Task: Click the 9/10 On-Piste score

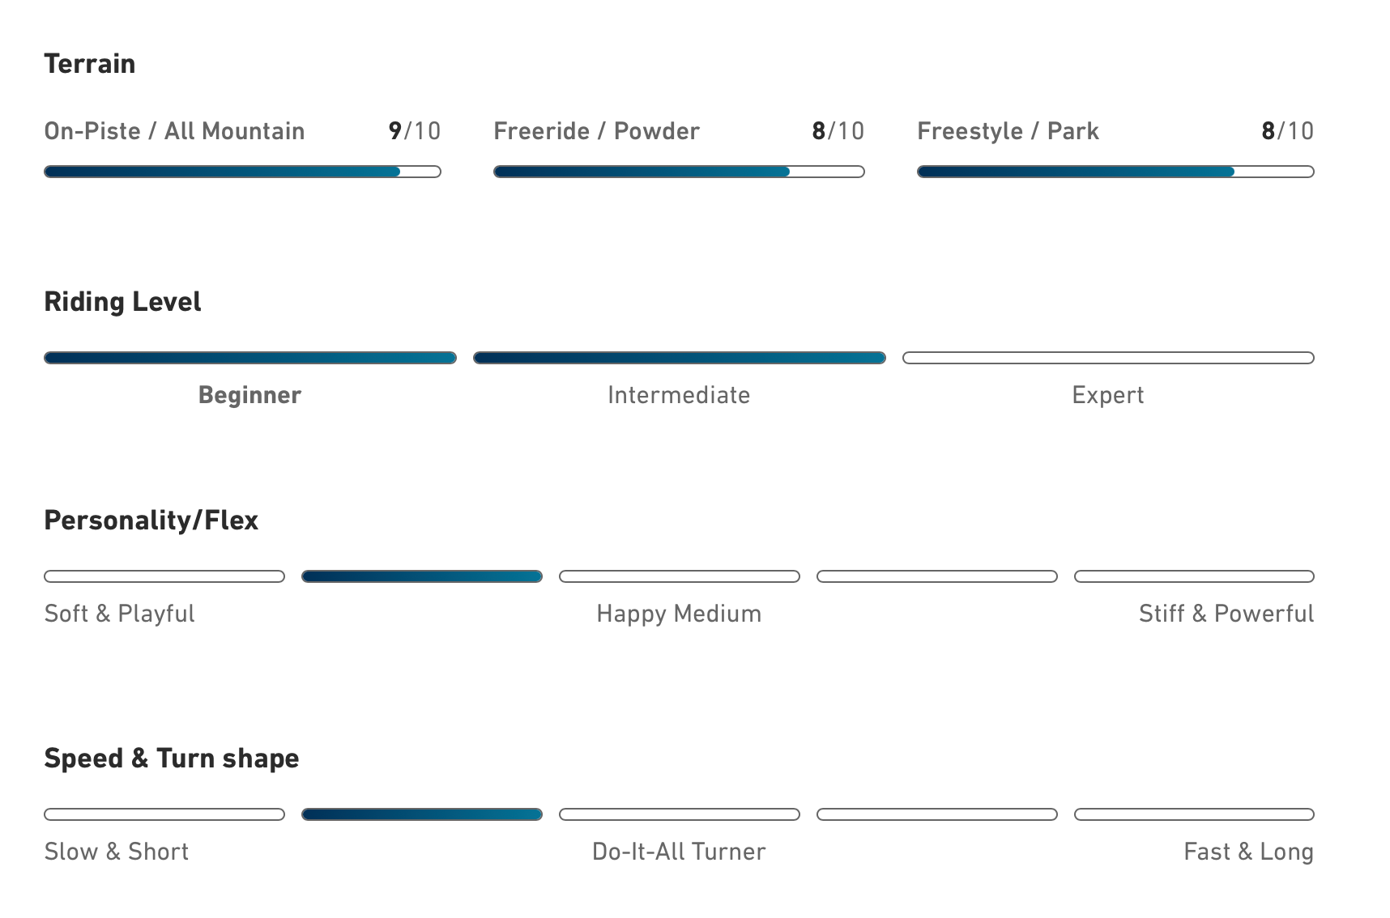Action: click(x=415, y=131)
